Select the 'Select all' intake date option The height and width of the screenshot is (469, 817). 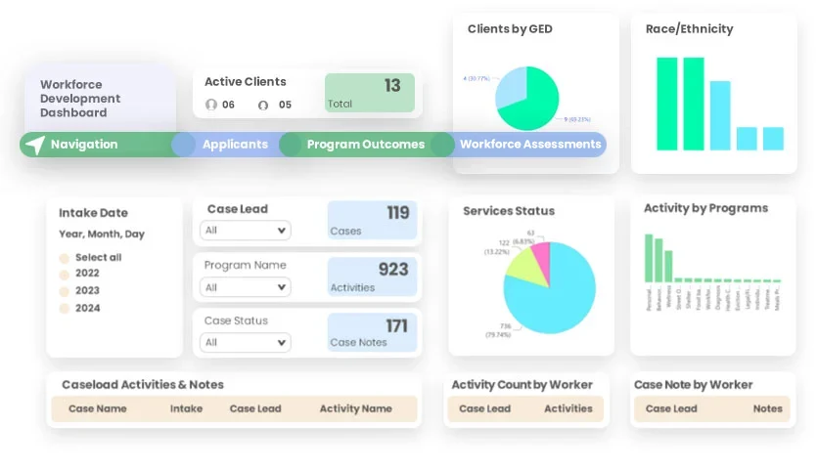[65, 258]
